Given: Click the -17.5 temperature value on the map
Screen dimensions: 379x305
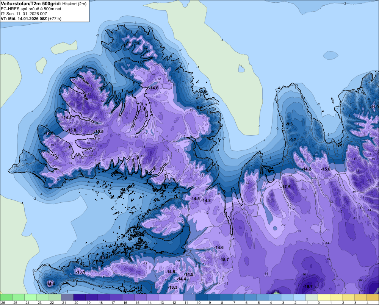Looking at the screenshot, I should (285, 187).
